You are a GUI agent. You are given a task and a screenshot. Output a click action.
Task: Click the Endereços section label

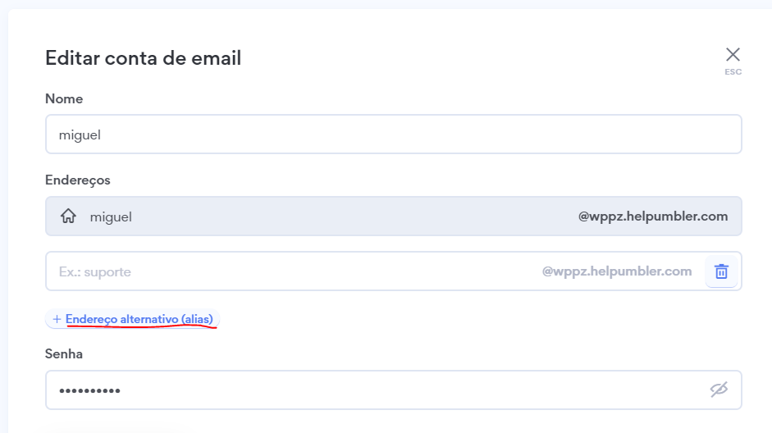pos(78,180)
